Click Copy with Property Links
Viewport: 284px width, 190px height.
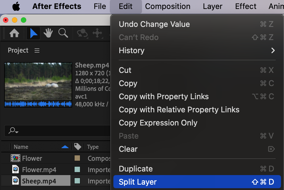tap(163, 96)
